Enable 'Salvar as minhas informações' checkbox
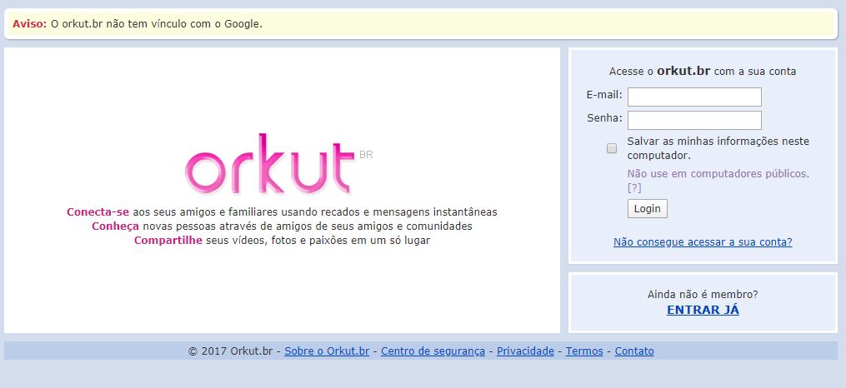Screen dimensions: 846x388 point(611,148)
